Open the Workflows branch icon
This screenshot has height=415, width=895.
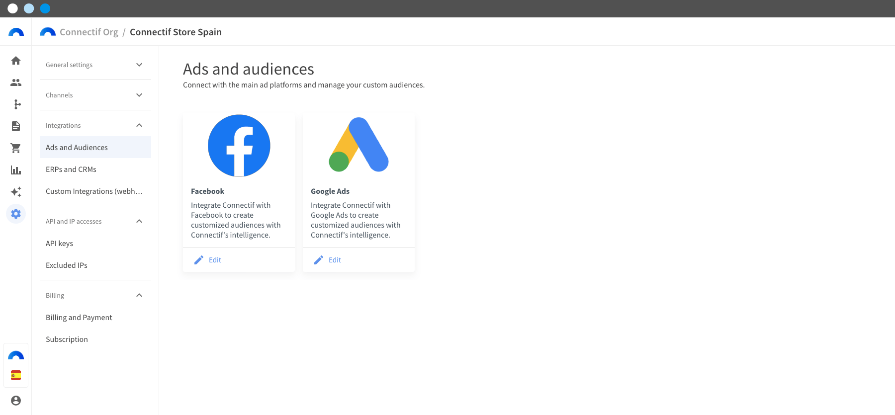tap(16, 104)
